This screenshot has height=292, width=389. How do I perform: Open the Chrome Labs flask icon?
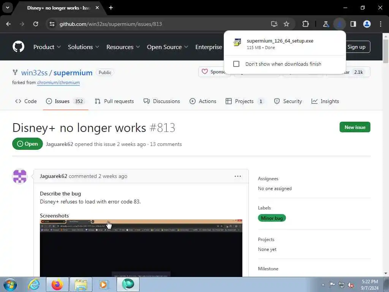click(x=326, y=24)
